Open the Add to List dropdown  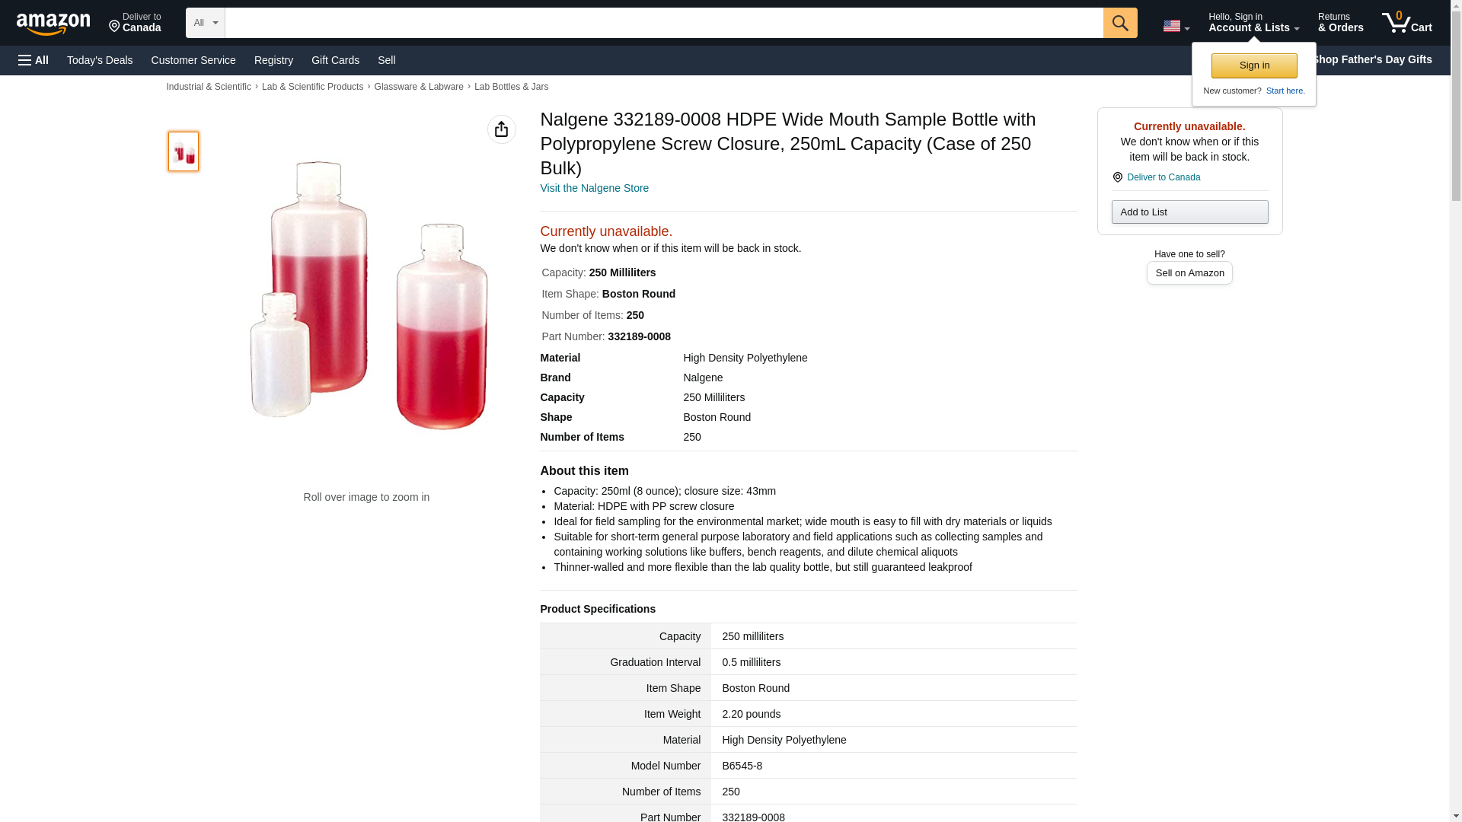[x=1189, y=212]
